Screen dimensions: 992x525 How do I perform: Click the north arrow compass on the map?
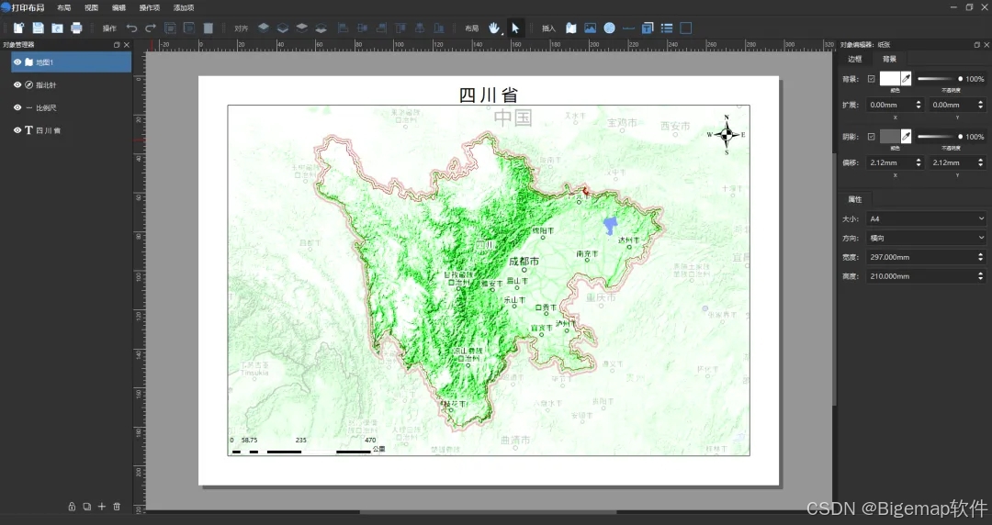[727, 134]
